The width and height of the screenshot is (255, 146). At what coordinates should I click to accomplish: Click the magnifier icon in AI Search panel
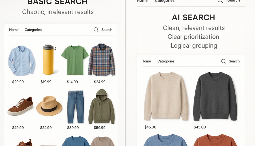(223, 61)
